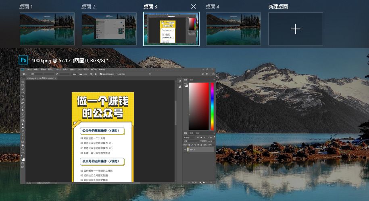Select the Type (T) tool in Photoshop

[x=23, y=135]
